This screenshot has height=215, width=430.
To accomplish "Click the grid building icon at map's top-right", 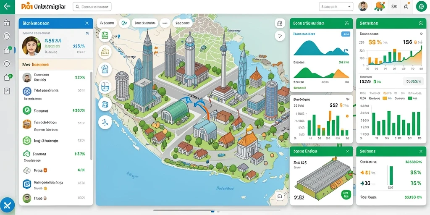I will 280,24.
